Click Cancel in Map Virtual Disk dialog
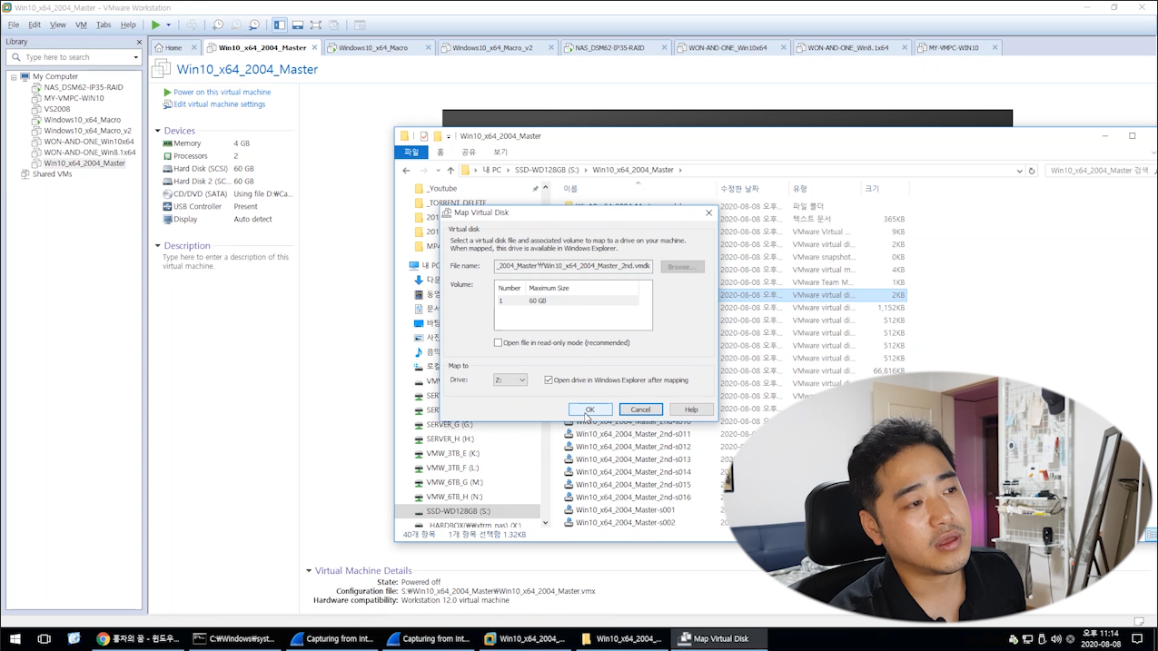1158x651 pixels. point(640,409)
